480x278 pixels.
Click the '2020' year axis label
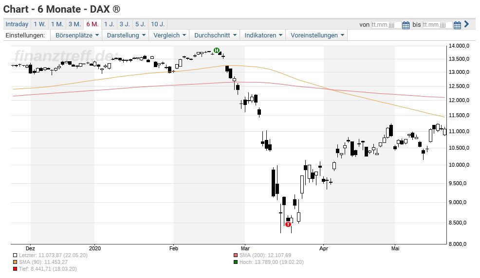[94, 249]
